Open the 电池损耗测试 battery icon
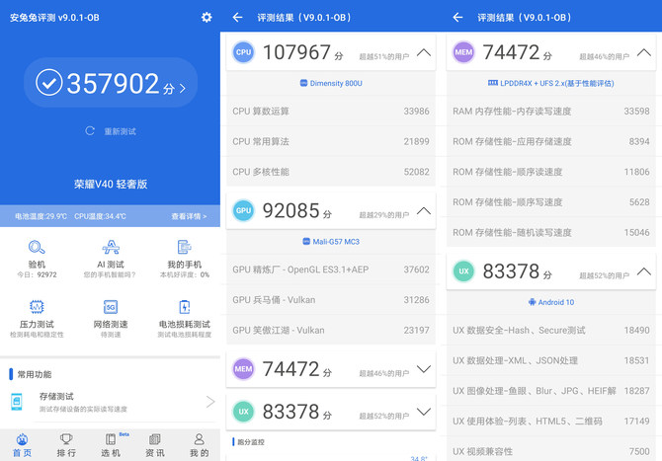This screenshot has width=662, height=461. (185, 307)
